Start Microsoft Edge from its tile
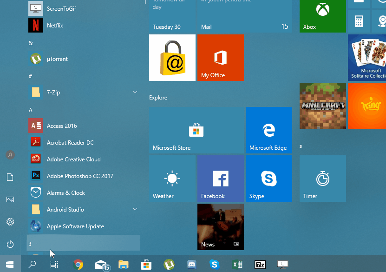Screen dimensions: 386x272 point(268,130)
